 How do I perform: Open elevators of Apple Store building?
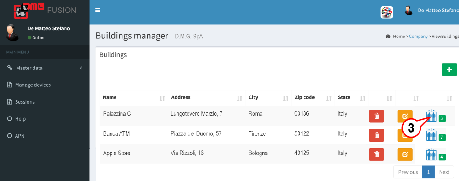point(431,155)
